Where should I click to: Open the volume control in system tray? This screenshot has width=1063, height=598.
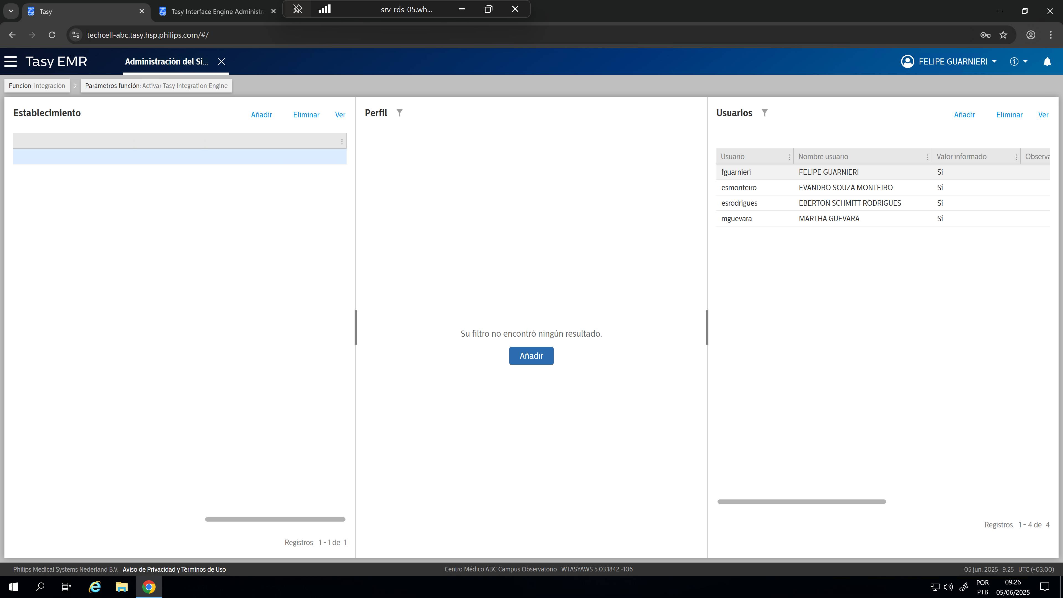click(948, 587)
